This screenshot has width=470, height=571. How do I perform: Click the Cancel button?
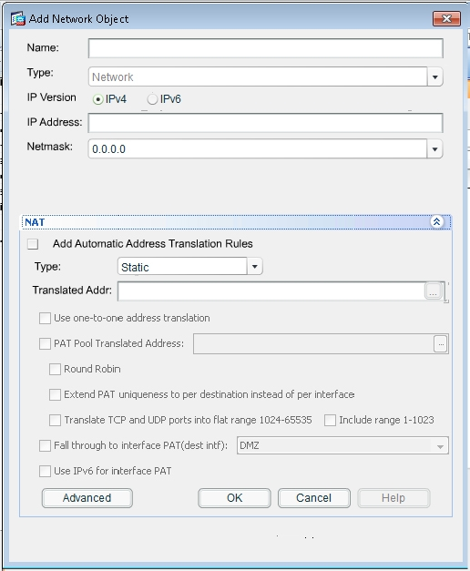(313, 498)
